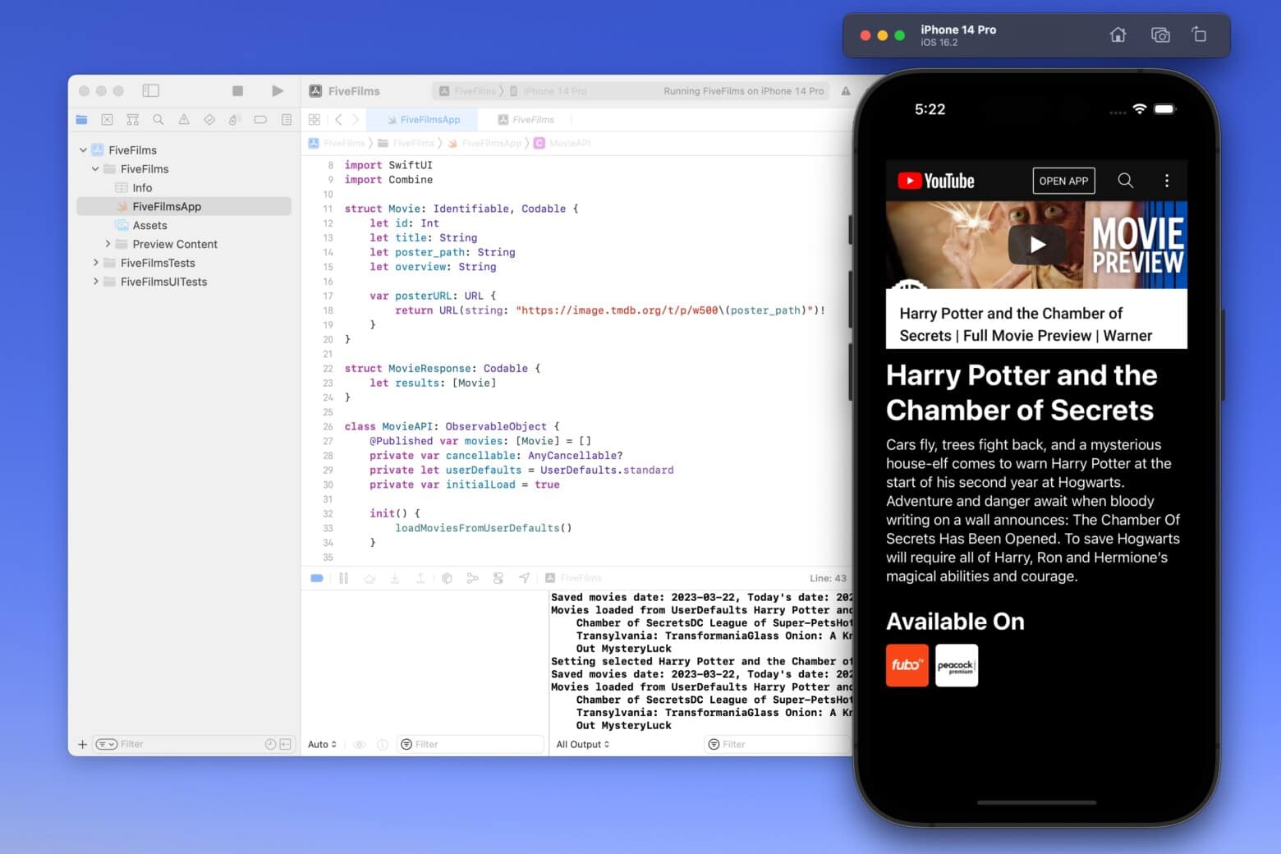Toggle breakpoints in the debug bar
1281x854 pixels.
[x=316, y=578]
